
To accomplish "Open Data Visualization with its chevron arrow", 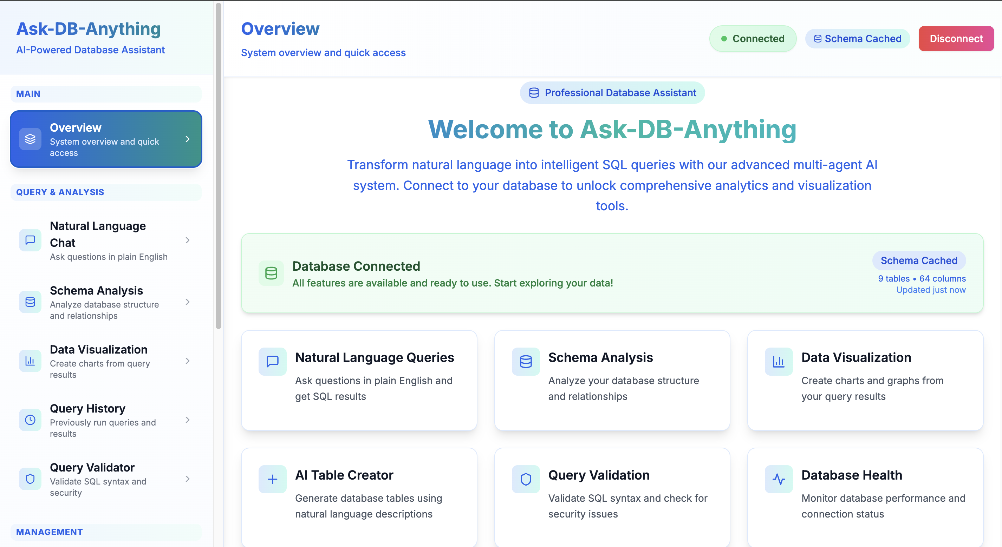I will 188,361.
